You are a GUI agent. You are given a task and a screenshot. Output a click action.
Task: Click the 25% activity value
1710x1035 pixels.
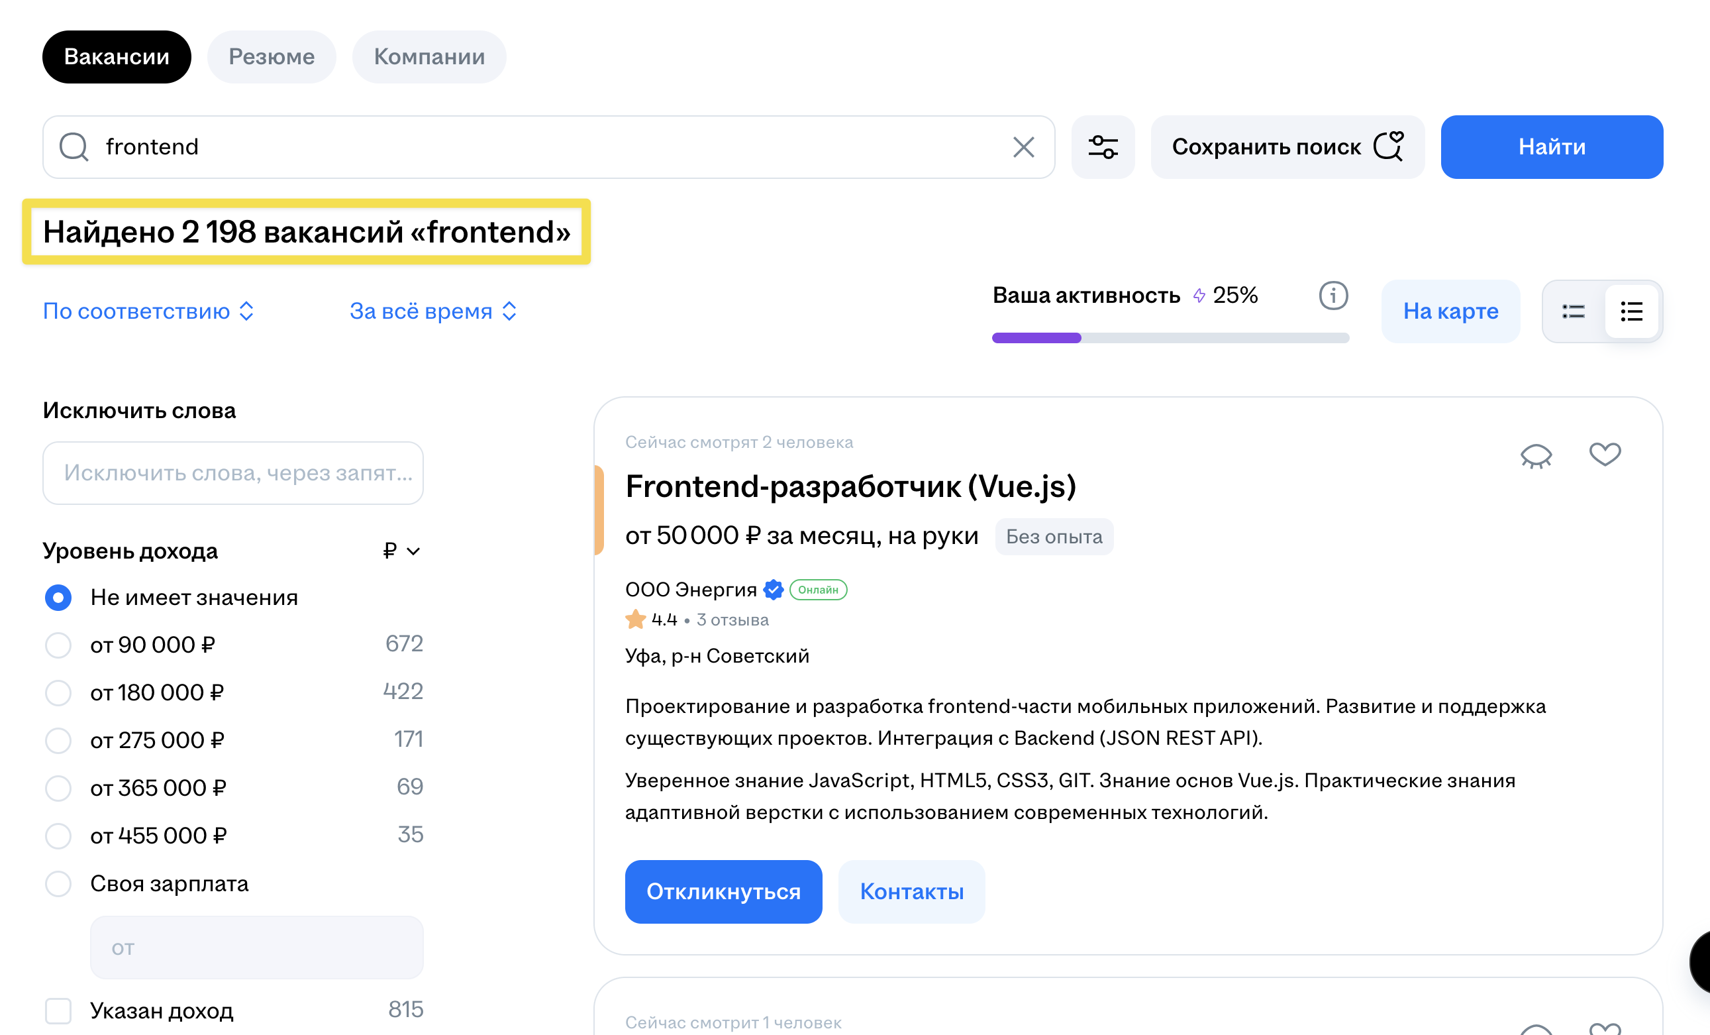click(x=1234, y=295)
